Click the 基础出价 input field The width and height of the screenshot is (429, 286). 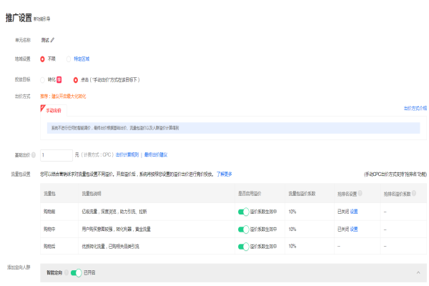[56, 154]
